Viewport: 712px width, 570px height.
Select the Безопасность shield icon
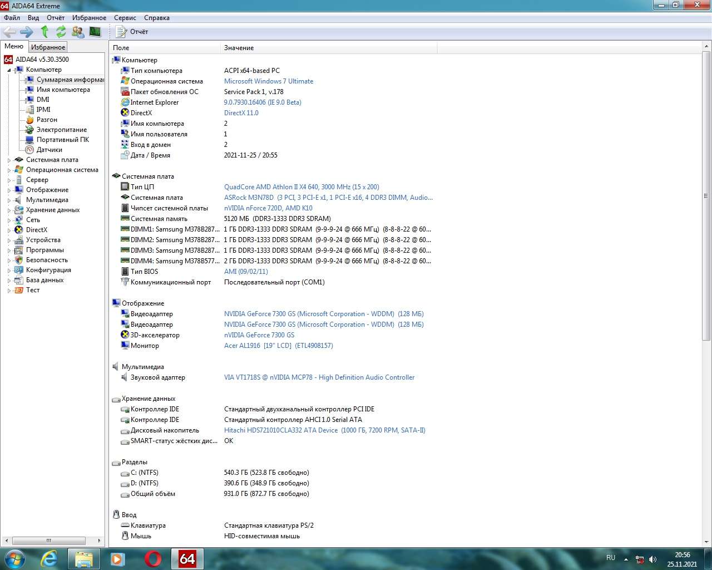tap(19, 260)
